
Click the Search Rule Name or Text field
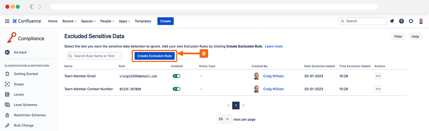(94, 56)
